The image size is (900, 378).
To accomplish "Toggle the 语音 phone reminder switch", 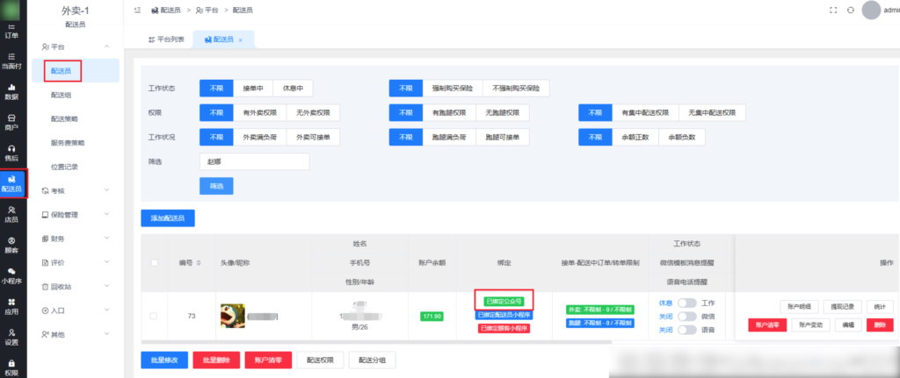I will point(686,330).
